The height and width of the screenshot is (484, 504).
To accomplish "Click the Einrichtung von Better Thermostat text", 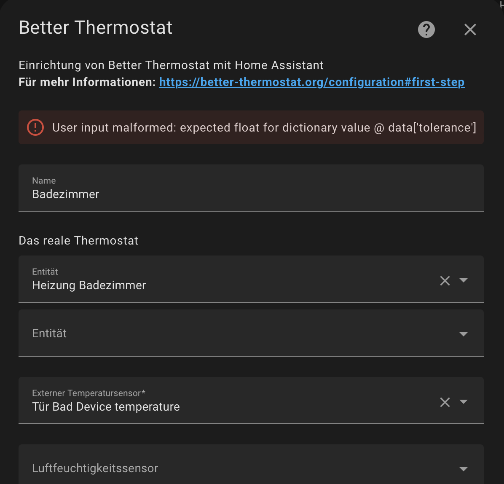I will (x=171, y=65).
